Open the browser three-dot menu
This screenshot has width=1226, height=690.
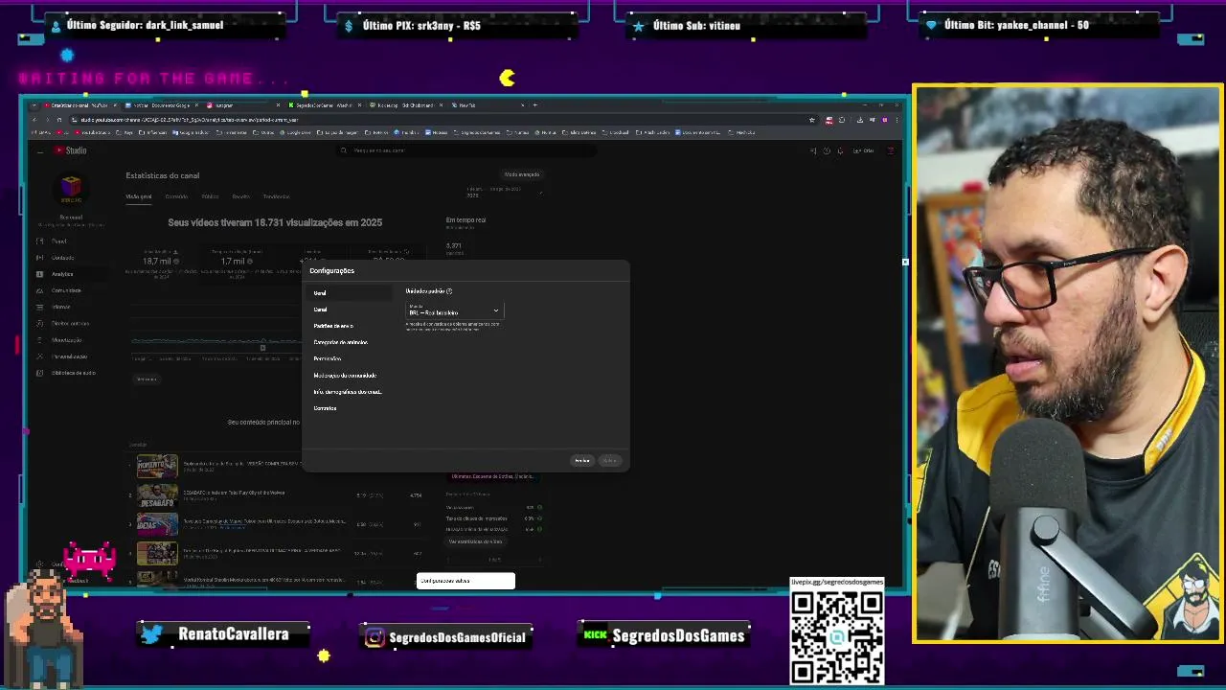tap(897, 120)
